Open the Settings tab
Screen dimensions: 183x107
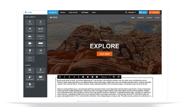coord(85,13)
